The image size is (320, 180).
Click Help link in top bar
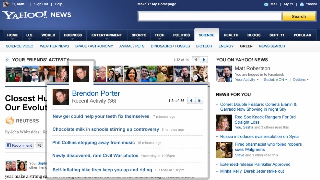58,4
